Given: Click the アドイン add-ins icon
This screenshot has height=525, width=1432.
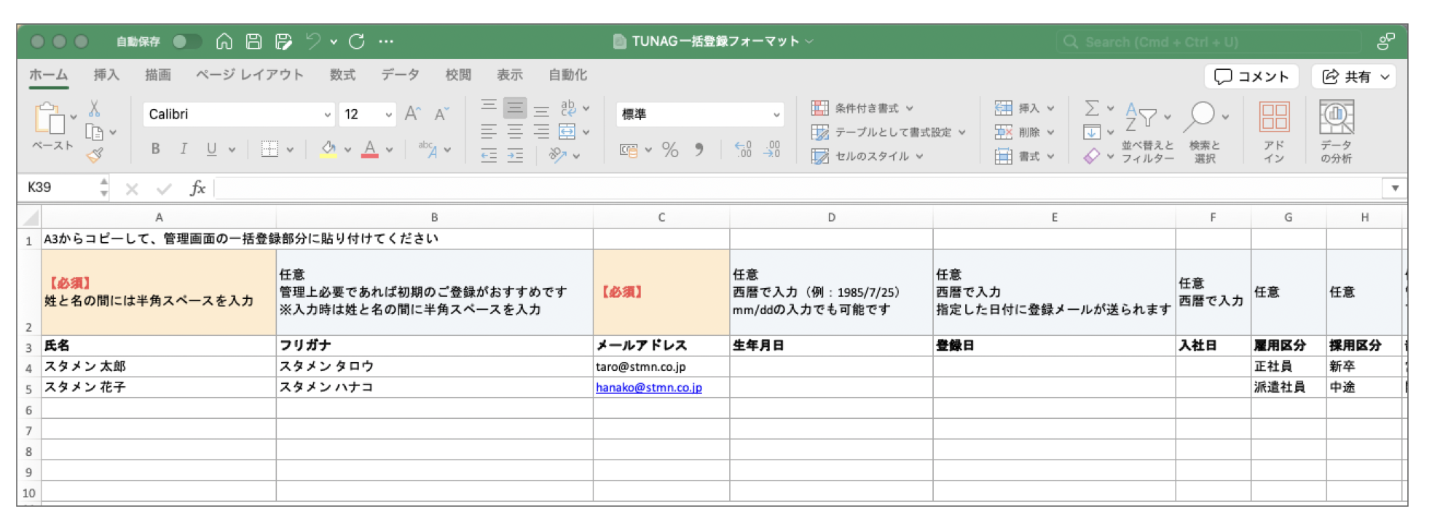Looking at the screenshot, I should (1275, 117).
